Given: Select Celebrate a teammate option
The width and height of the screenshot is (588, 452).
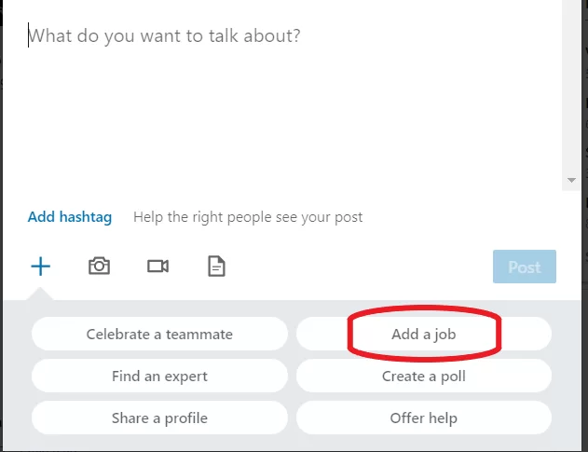Looking at the screenshot, I should click(159, 334).
